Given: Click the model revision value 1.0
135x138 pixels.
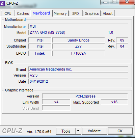Looking at the screenshot, I should (x=110, y=32).
